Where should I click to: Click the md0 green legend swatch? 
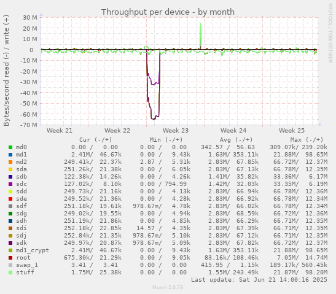click(x=10, y=147)
